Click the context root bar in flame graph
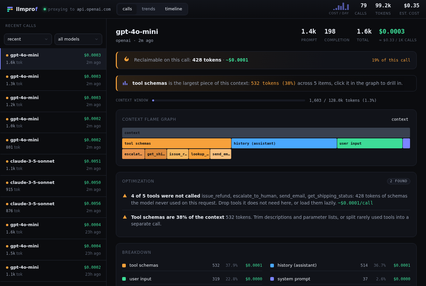Image resolution: width=426 pixels, height=286 pixels. [x=266, y=133]
